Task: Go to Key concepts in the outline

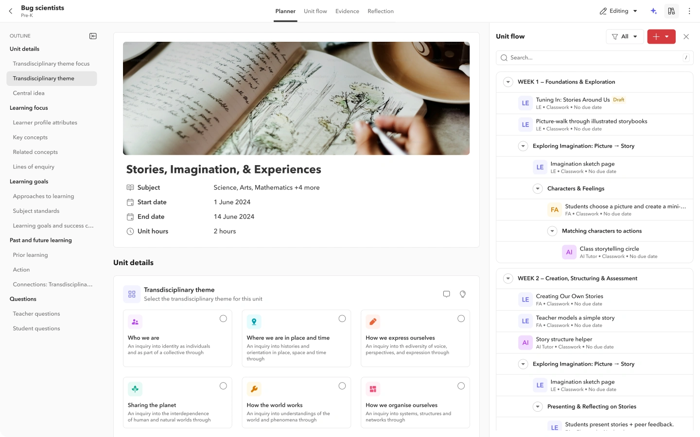Action: 30,137
